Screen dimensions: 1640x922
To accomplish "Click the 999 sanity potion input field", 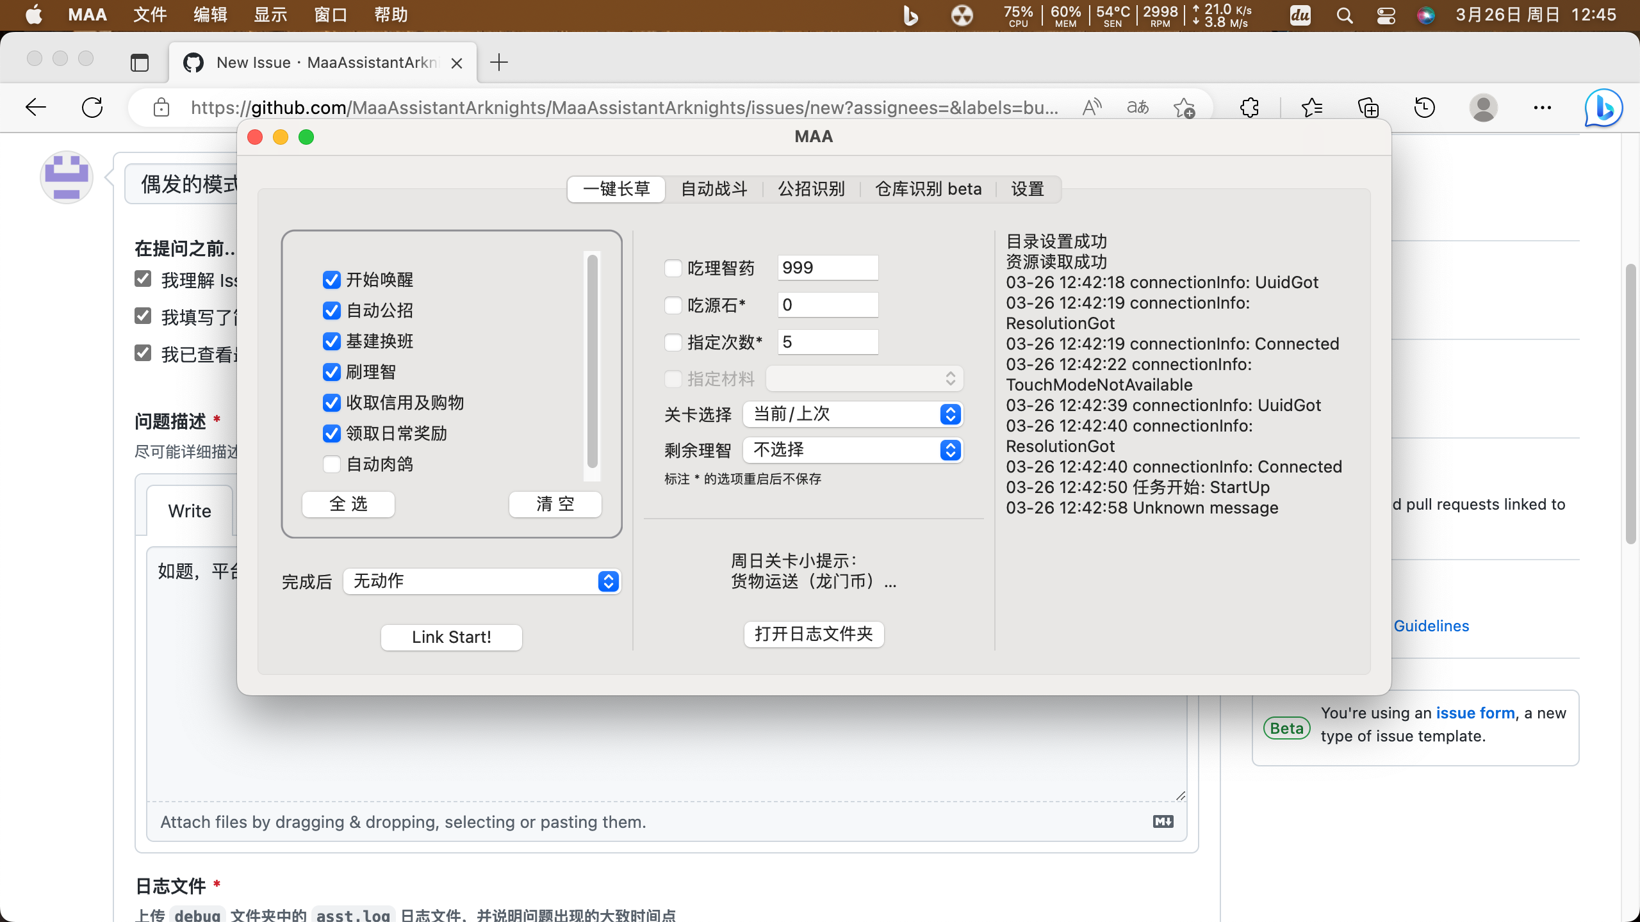I will pyautogui.click(x=827, y=268).
